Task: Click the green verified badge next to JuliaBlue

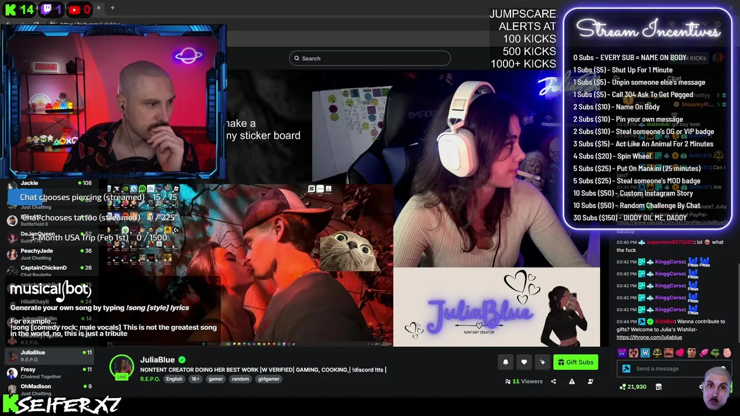Action: [x=182, y=360]
